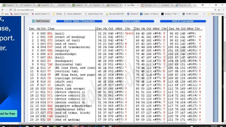Switch to the Ascii table tab

tap(131, 5)
